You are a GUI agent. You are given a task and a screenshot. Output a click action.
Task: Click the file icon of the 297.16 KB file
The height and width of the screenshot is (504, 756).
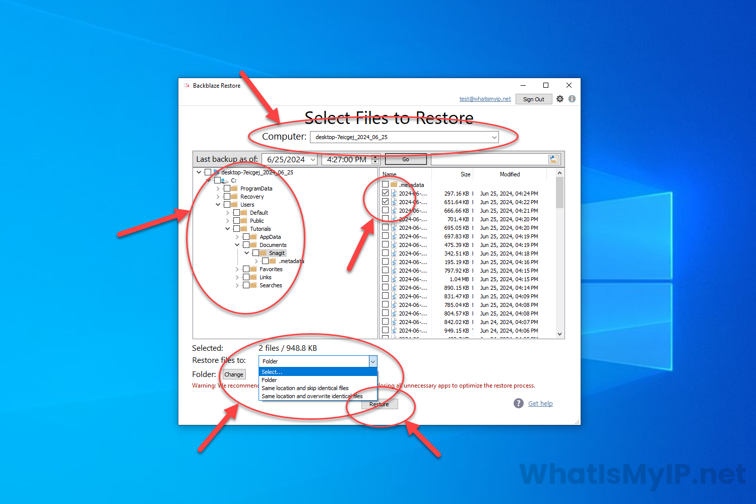[x=394, y=194]
